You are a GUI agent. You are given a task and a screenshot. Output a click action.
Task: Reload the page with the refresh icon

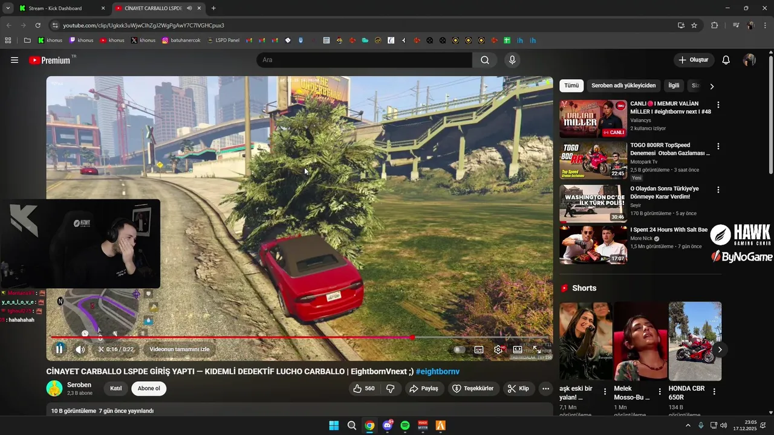pyautogui.click(x=37, y=25)
